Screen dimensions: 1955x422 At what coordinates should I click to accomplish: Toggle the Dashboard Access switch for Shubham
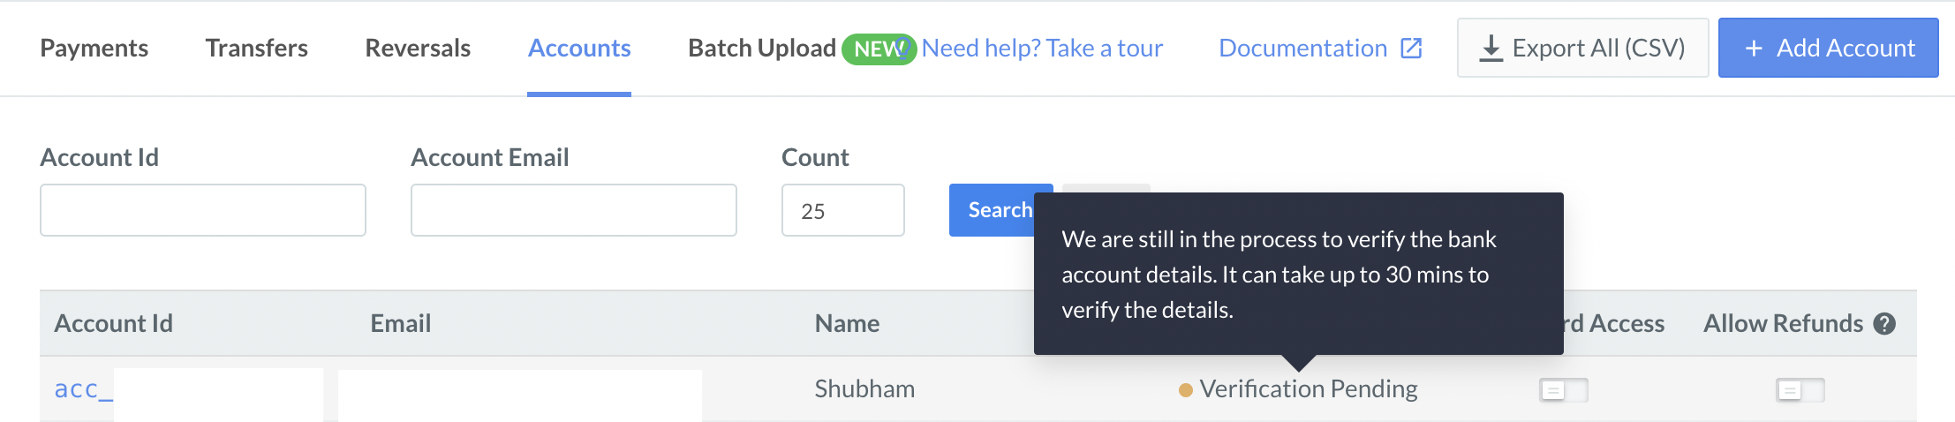[x=1564, y=389]
